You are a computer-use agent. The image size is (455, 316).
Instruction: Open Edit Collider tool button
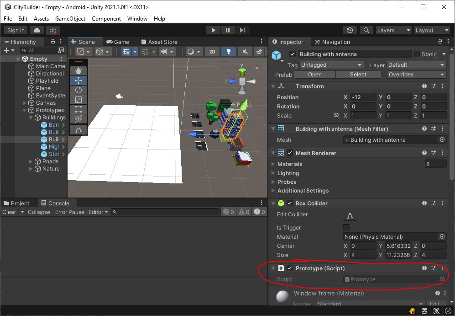[x=350, y=215]
